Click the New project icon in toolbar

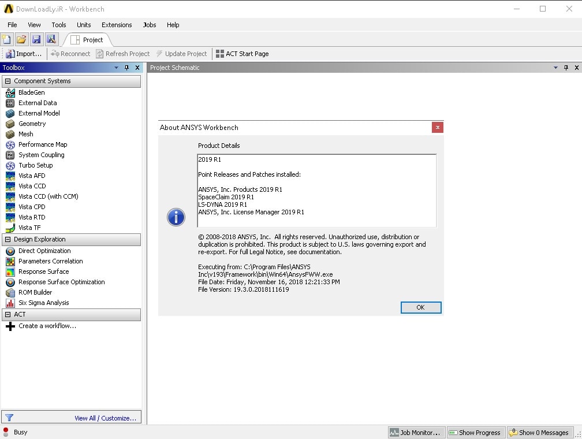[x=6, y=39]
